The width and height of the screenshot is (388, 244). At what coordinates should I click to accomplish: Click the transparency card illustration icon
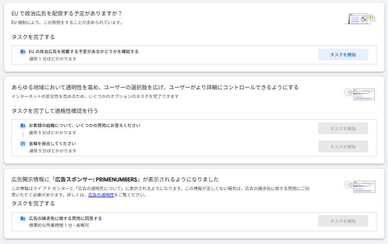(360, 93)
